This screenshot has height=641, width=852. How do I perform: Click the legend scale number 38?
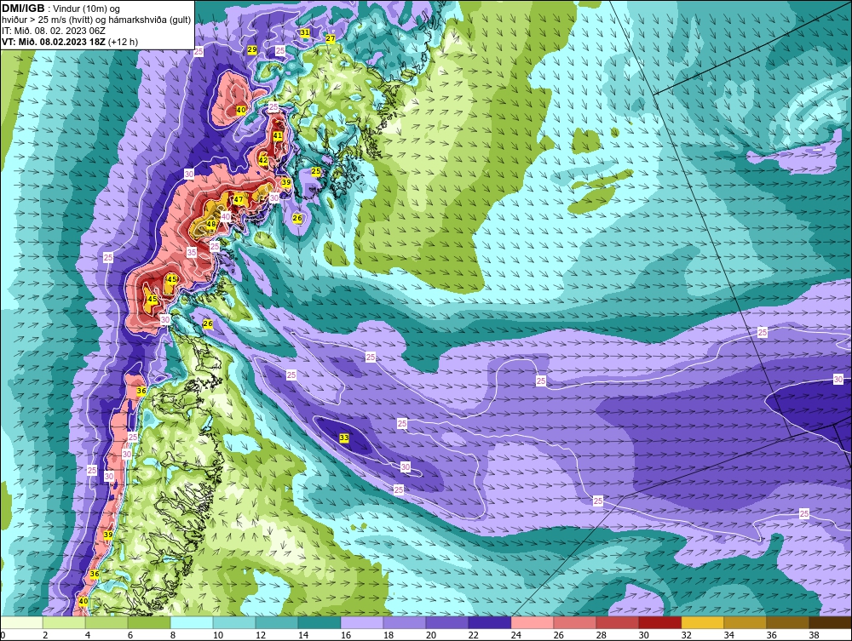tap(814, 635)
